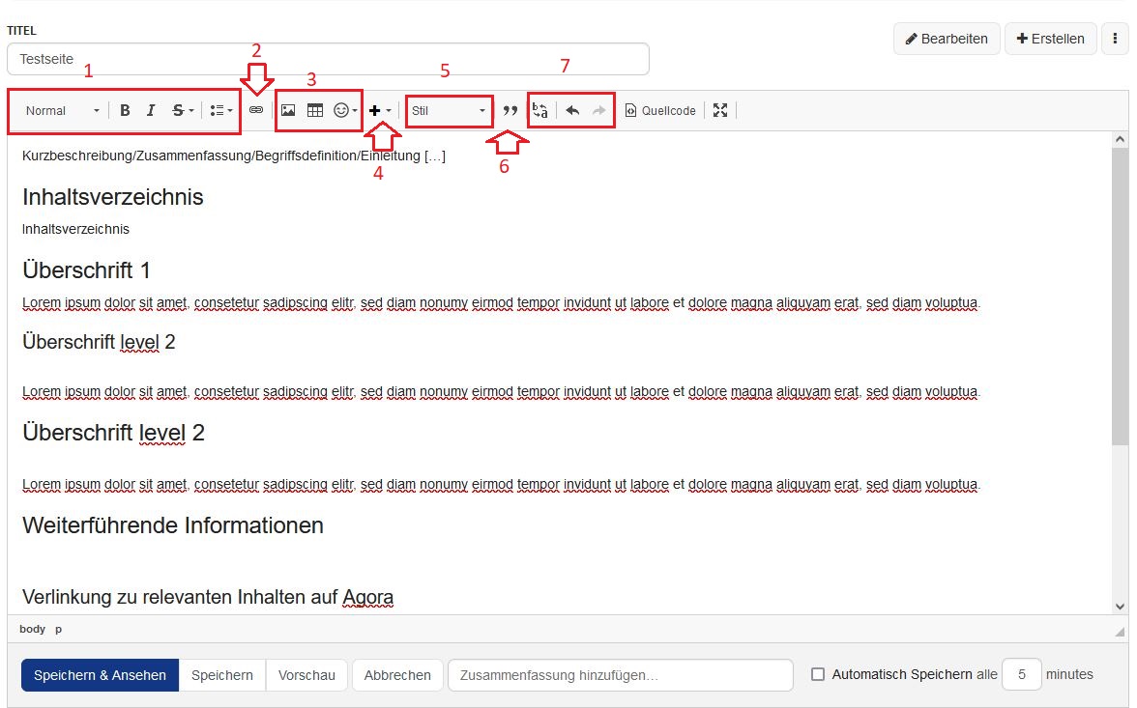
Task: Open the Normal paragraph format dropdown
Action: tap(62, 111)
